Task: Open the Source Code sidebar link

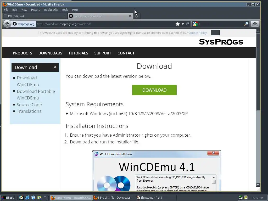Action: pyautogui.click(x=29, y=105)
